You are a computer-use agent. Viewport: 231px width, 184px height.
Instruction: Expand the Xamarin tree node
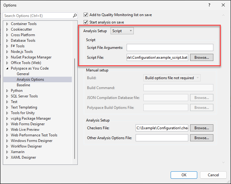(7, 152)
